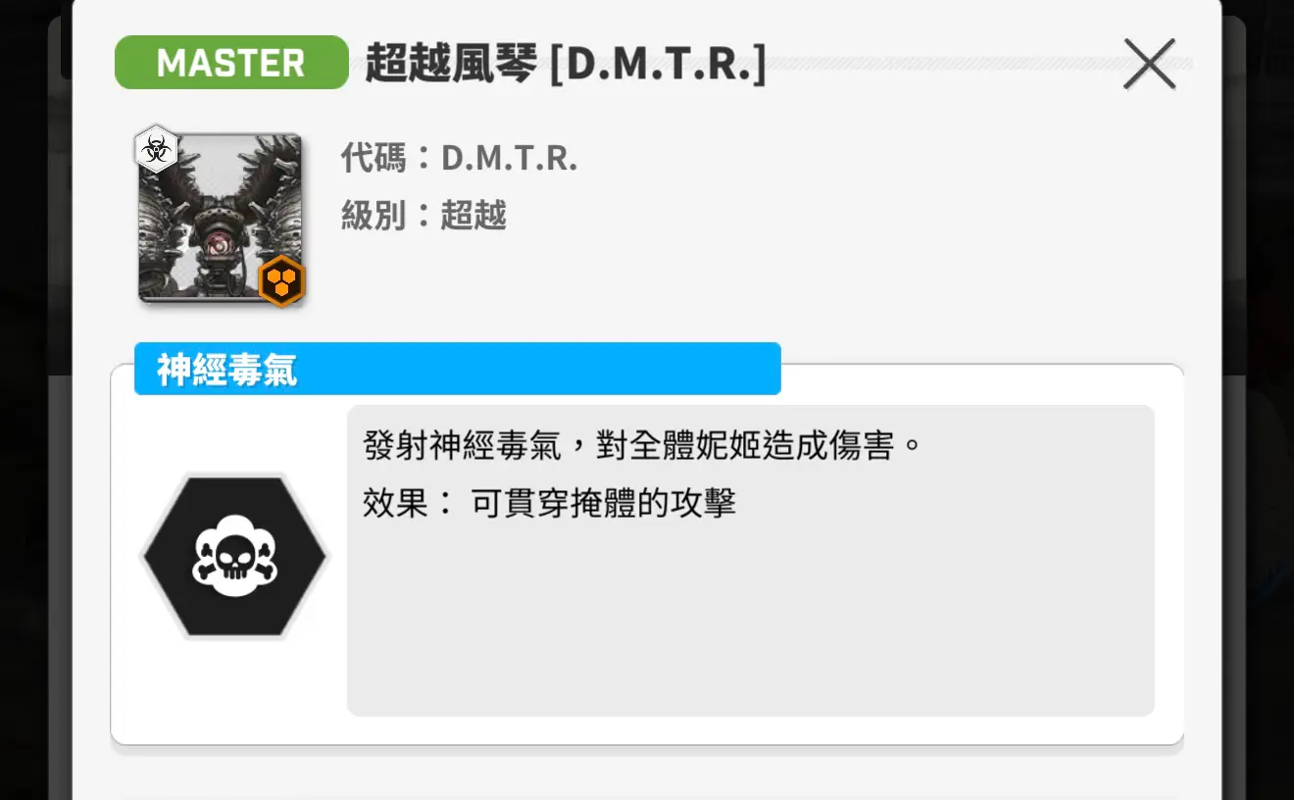1294x800 pixels.
Task: Click the 級別:超越 level line
Action: click(x=423, y=214)
